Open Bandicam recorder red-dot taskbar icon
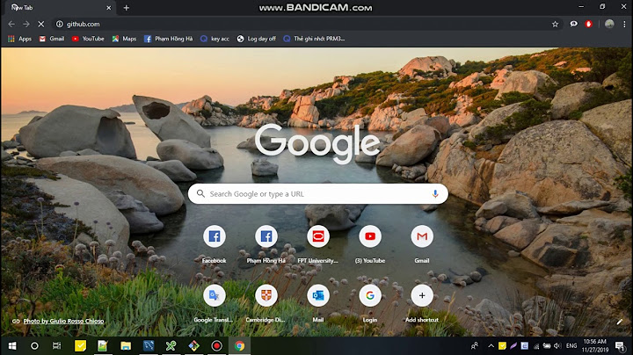The height and width of the screenshot is (355, 633). (x=217, y=345)
